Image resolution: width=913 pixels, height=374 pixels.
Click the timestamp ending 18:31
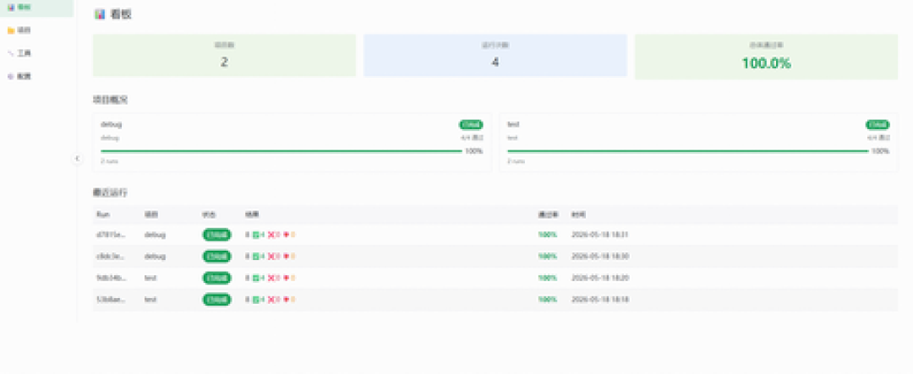pos(600,235)
